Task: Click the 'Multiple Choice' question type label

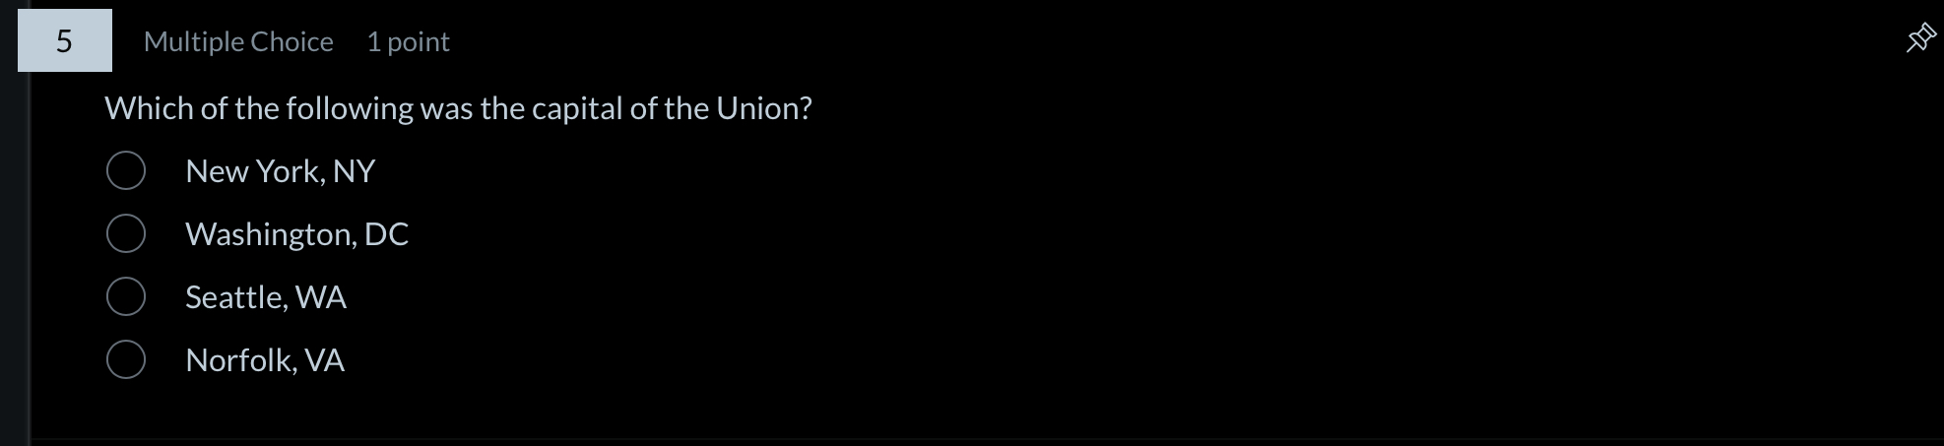Action: 238,41
